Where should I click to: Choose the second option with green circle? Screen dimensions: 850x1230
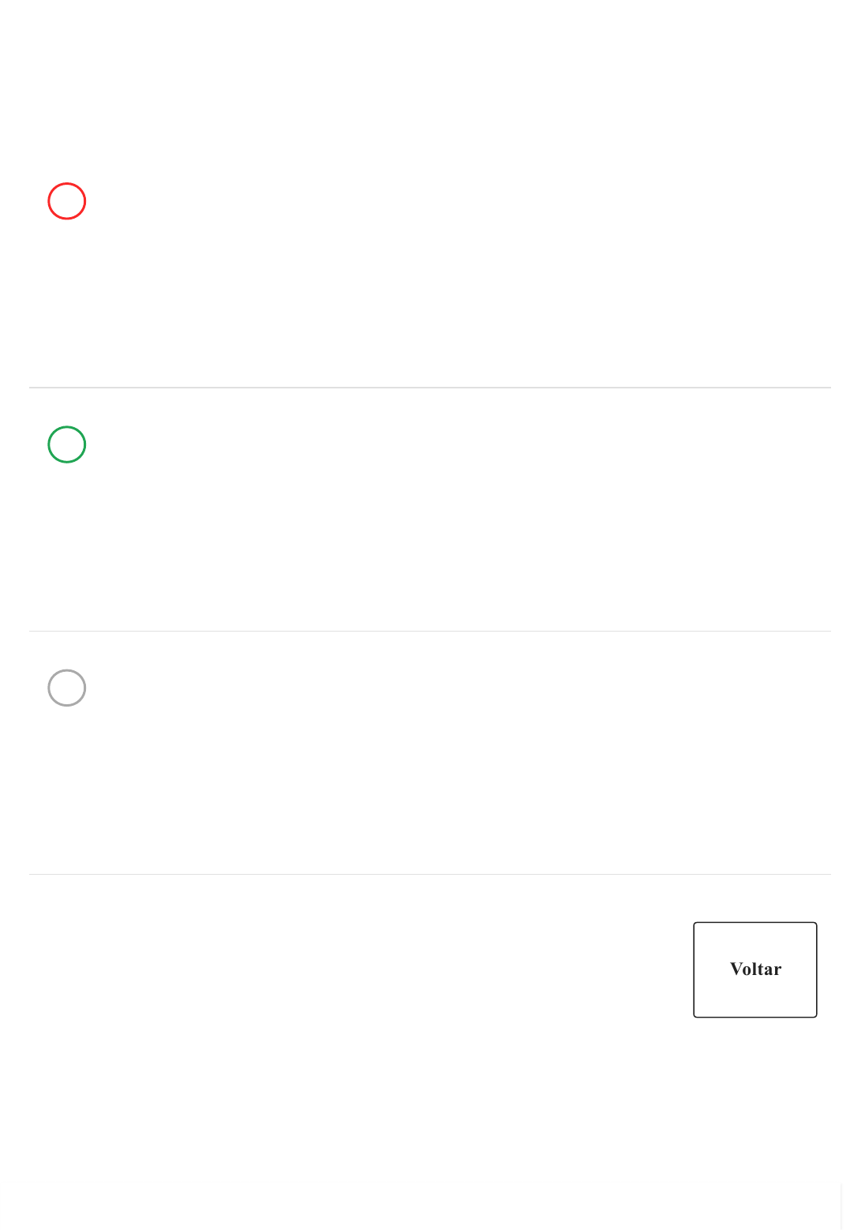point(67,444)
